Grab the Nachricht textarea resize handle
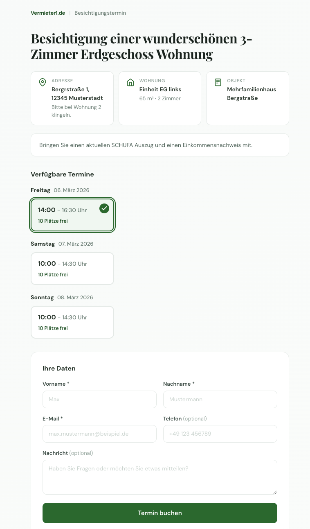The height and width of the screenshot is (529, 310). click(x=275, y=492)
